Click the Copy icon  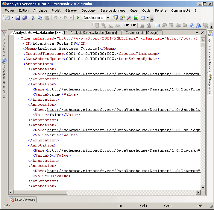click(x=40, y=18)
